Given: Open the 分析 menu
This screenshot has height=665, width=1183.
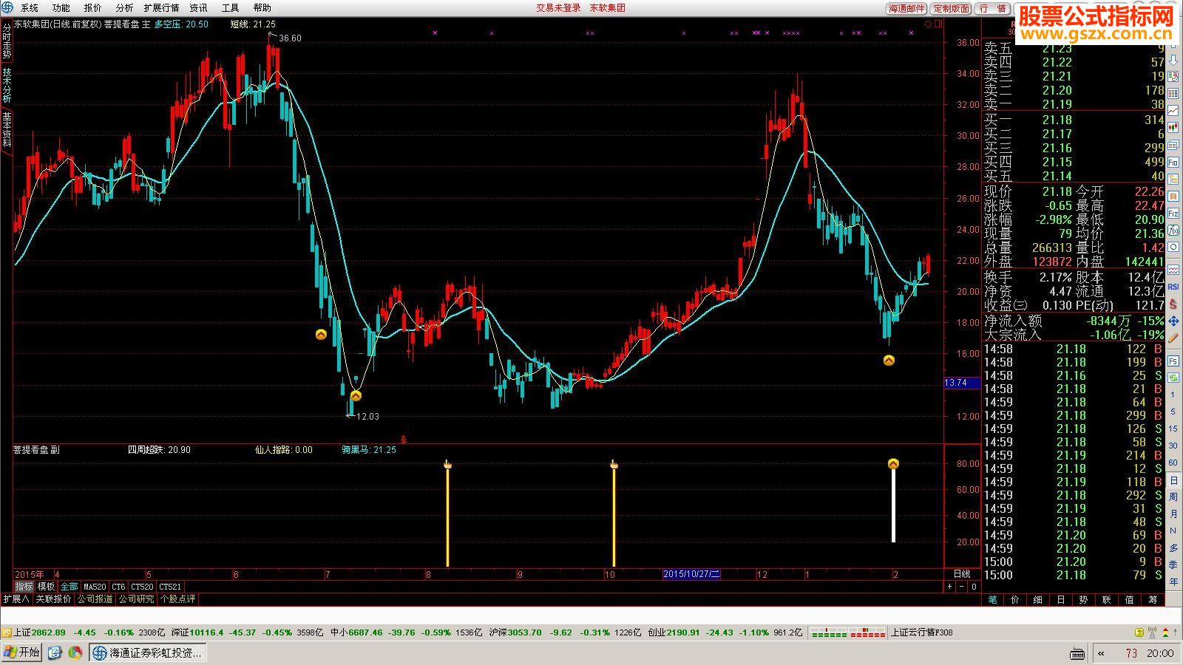Looking at the screenshot, I should pos(125,8).
